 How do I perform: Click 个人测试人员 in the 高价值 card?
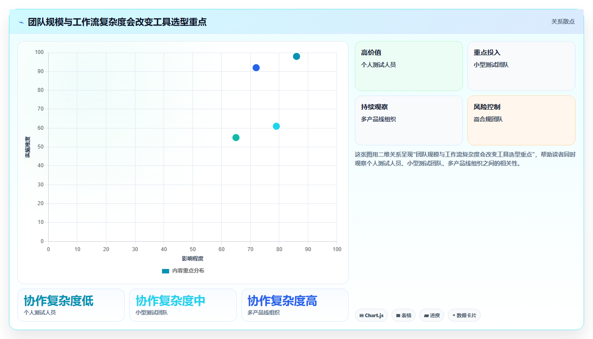[x=379, y=65]
